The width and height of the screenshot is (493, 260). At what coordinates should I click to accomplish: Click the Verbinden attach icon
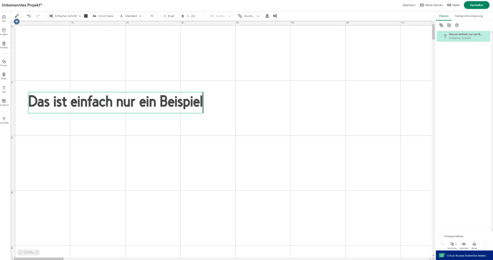click(x=464, y=245)
